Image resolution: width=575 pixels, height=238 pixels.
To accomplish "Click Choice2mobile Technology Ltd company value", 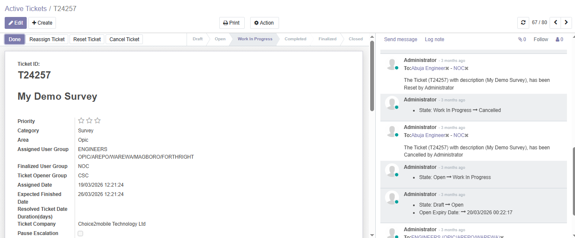I will pyautogui.click(x=112, y=224).
